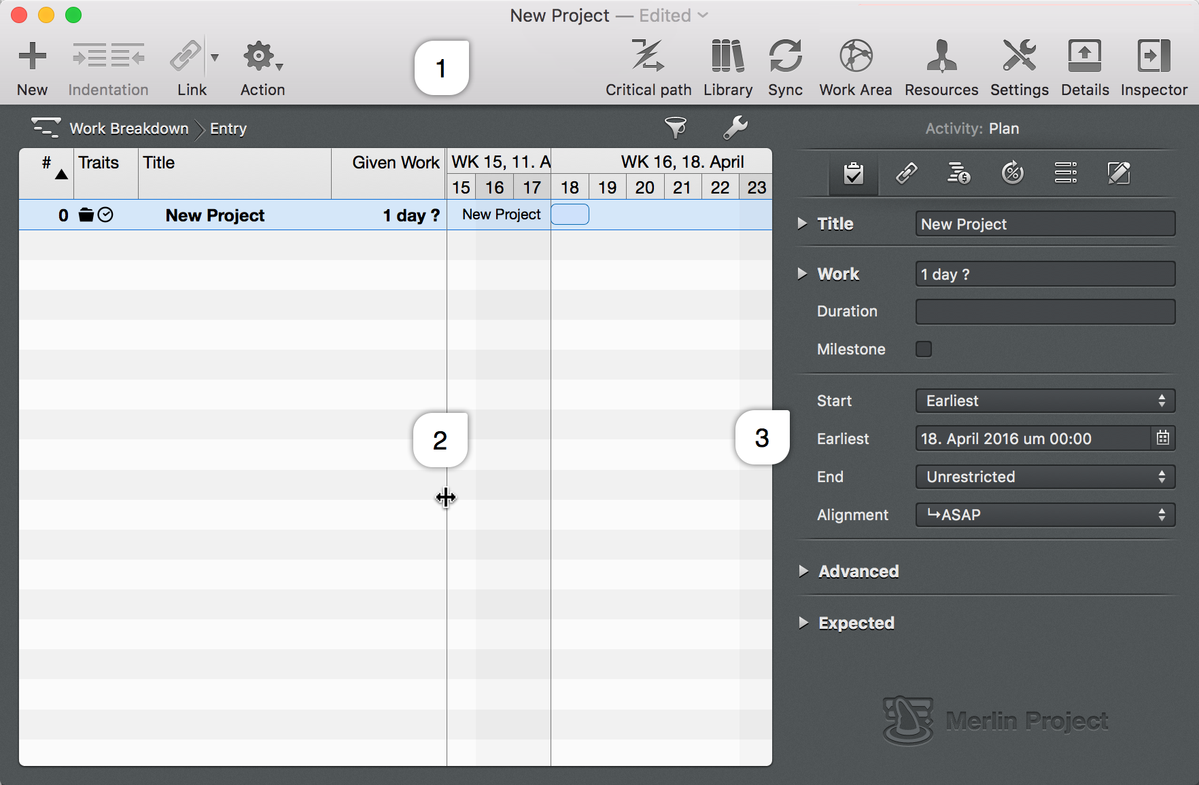This screenshot has width=1199, height=785.
Task: Click the Work Breakdown view icon
Action: pyautogui.click(x=46, y=127)
